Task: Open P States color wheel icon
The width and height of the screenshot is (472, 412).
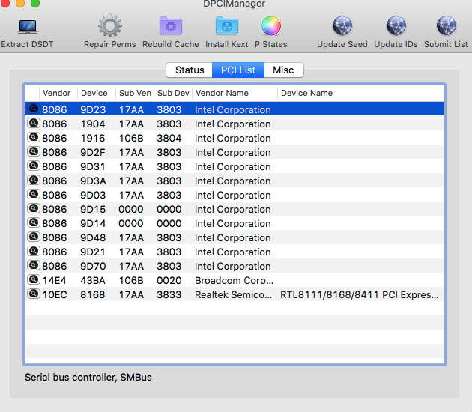Action: pos(270,27)
